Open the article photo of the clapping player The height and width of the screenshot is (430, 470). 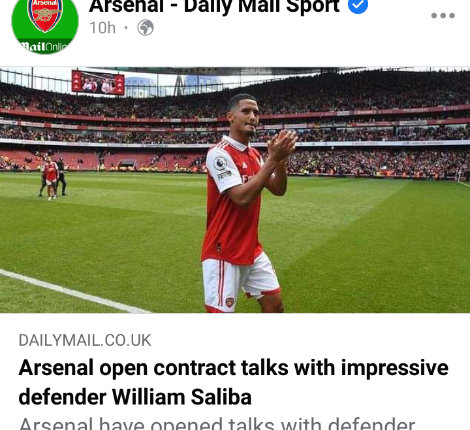click(x=235, y=190)
